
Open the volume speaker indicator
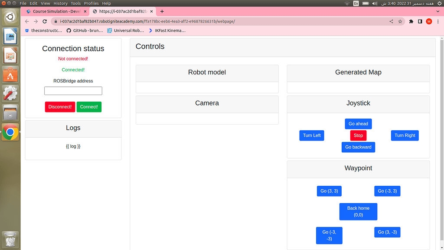(x=375, y=3)
